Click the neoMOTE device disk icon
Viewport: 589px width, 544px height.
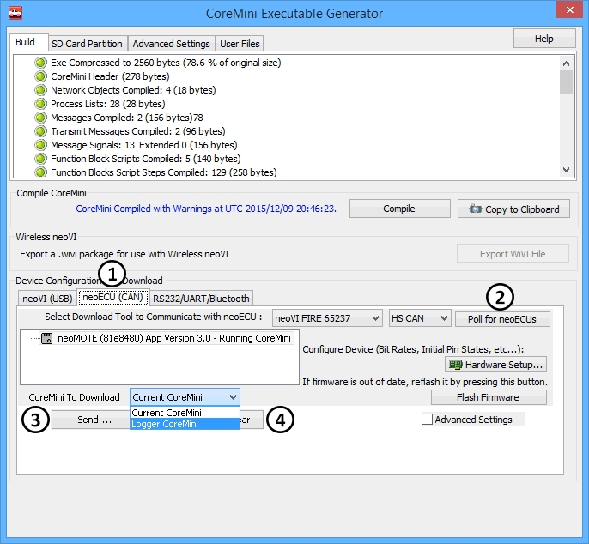coord(49,338)
